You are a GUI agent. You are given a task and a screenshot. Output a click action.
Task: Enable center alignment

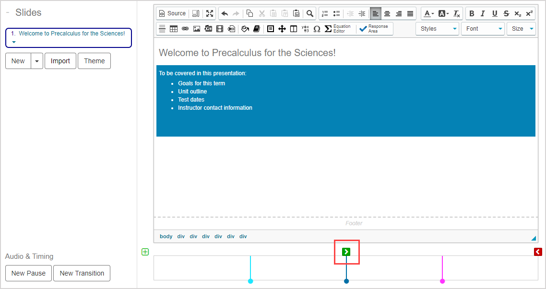click(387, 13)
